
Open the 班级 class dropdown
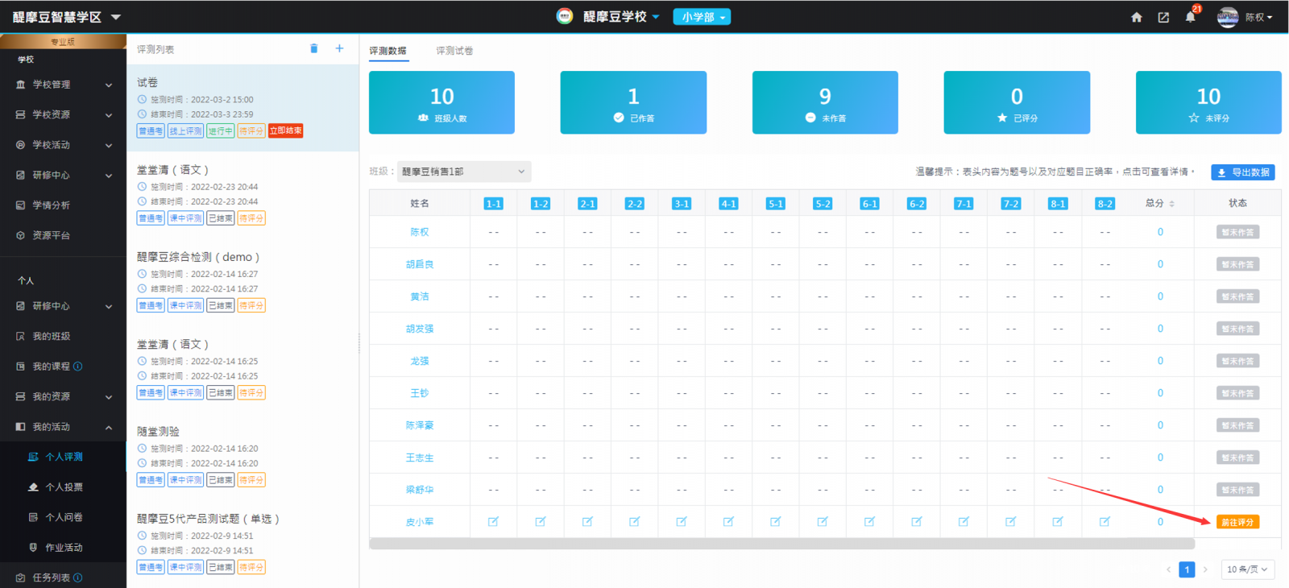(x=463, y=172)
